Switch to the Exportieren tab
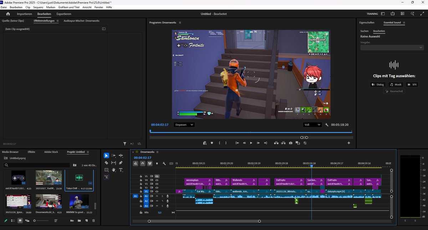The height and width of the screenshot is (230, 428). (x=64, y=14)
